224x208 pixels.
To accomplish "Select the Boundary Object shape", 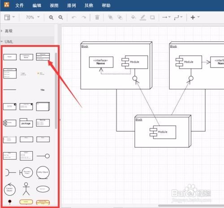I will tap(26, 172).
